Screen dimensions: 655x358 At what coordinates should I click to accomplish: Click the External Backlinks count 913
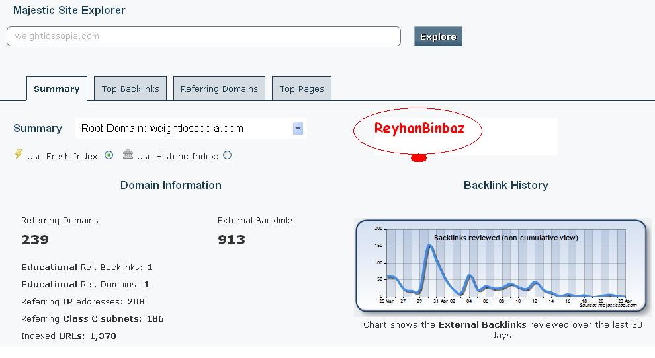(x=232, y=240)
